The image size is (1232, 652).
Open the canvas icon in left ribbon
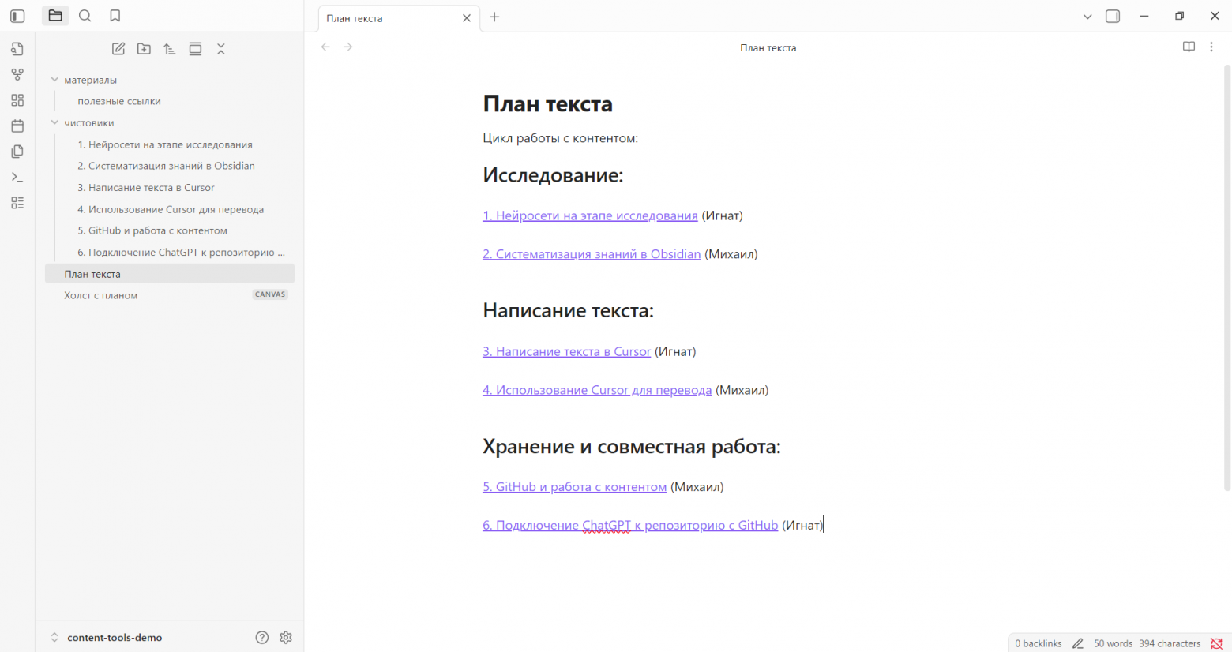coord(17,100)
